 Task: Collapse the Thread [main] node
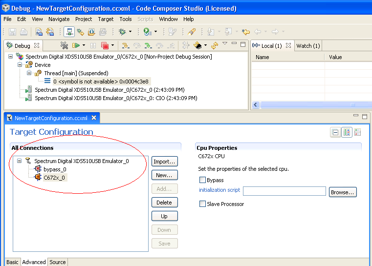point(29,73)
